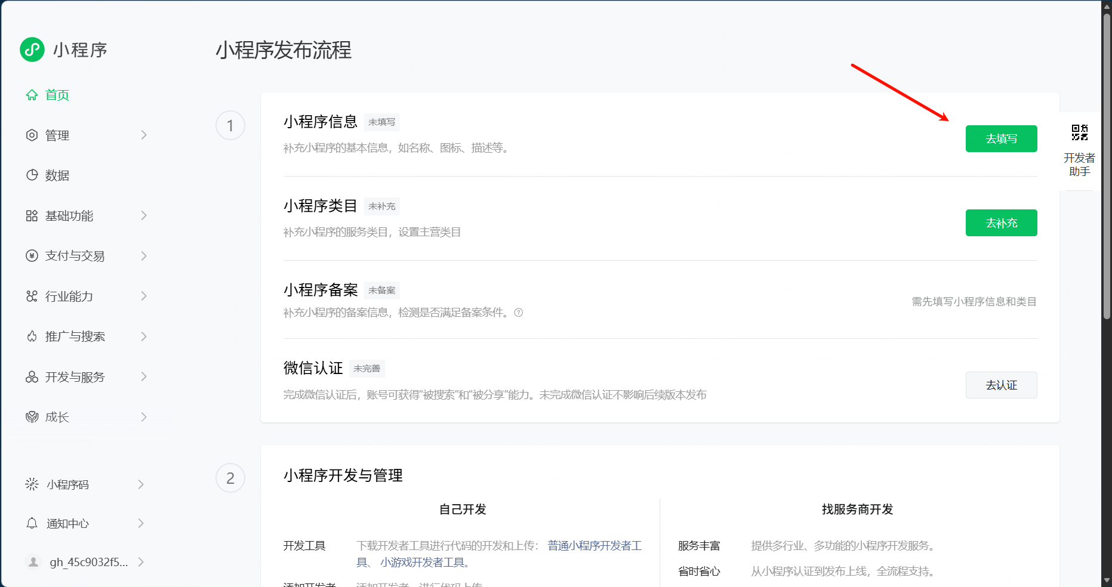1112x587 pixels.
Task: Click the 管理 hexagon icon
Action: point(32,135)
